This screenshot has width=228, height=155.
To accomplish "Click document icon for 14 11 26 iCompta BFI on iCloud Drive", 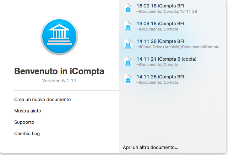I will point(128,44).
